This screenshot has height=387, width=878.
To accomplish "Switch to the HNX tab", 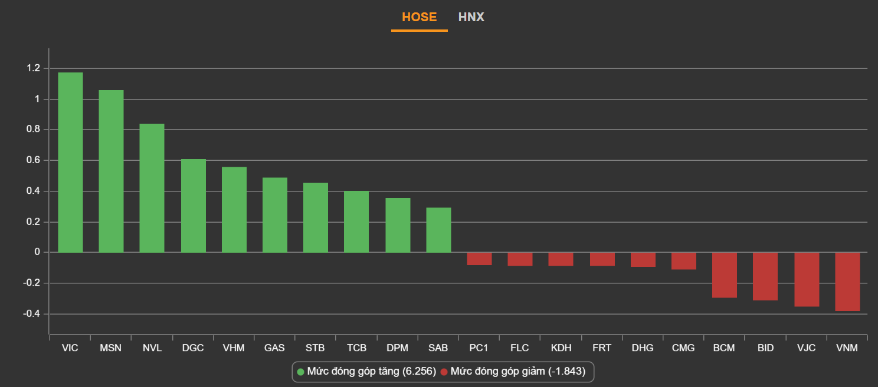I will click(471, 17).
